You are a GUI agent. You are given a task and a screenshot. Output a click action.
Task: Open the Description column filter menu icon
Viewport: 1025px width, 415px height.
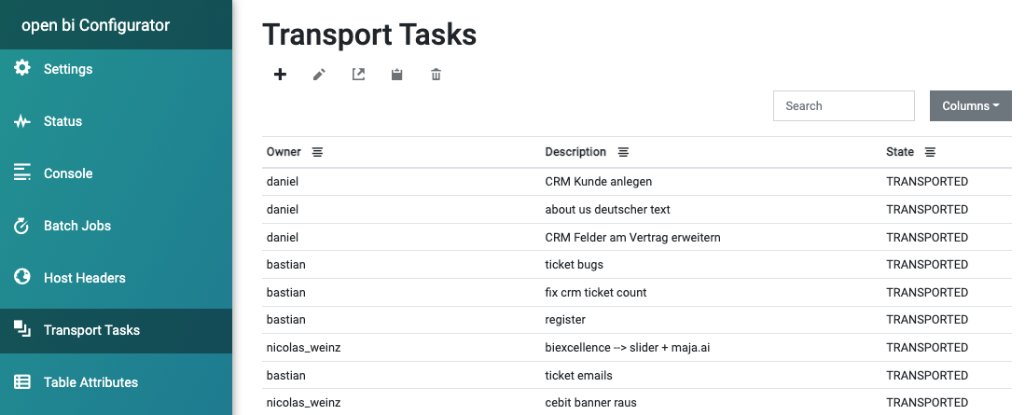tap(623, 152)
